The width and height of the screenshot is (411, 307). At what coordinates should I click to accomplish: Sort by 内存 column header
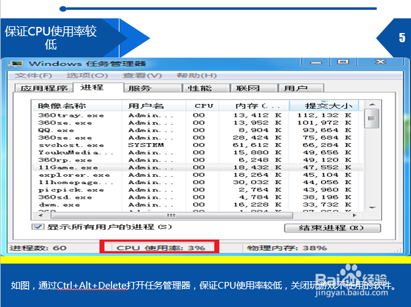click(254, 106)
